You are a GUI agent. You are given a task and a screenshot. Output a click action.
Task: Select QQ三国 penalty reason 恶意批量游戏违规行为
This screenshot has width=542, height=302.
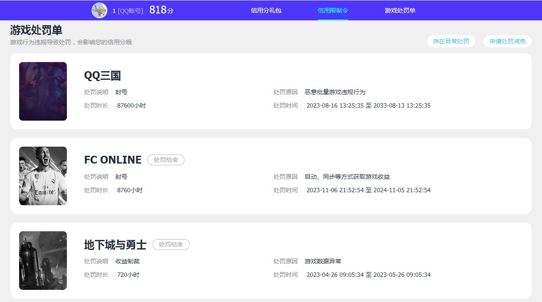tap(335, 92)
